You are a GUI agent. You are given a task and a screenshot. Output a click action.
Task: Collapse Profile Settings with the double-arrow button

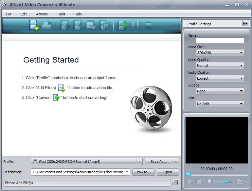pyautogui.click(x=245, y=24)
